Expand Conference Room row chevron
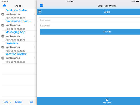Screen dimensions: 140x105 (34, 25)
